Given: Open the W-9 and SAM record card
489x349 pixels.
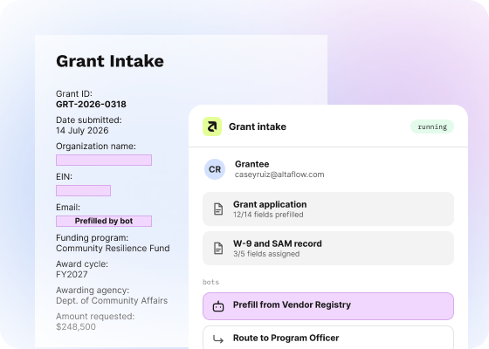Looking at the screenshot, I should [328, 248].
